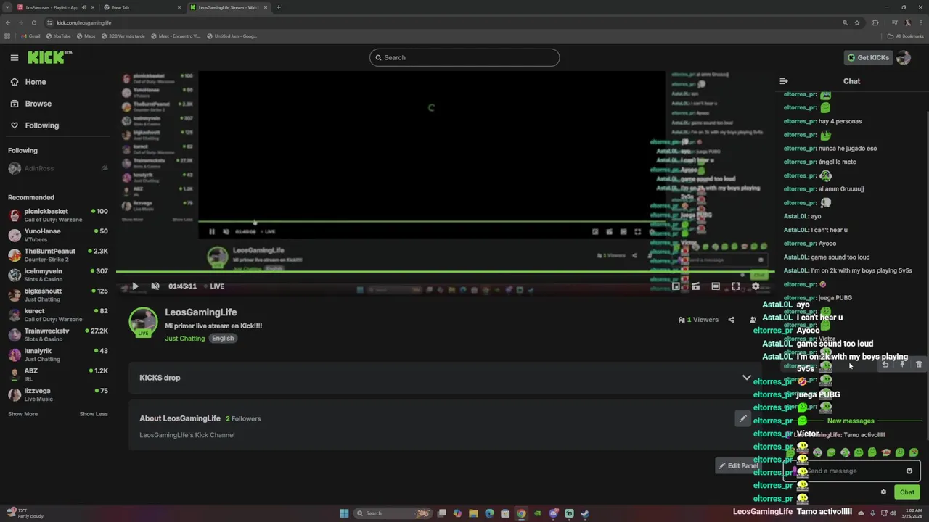Open Steam from the taskbar
Viewport: 929px width, 522px height.
[x=585, y=513]
